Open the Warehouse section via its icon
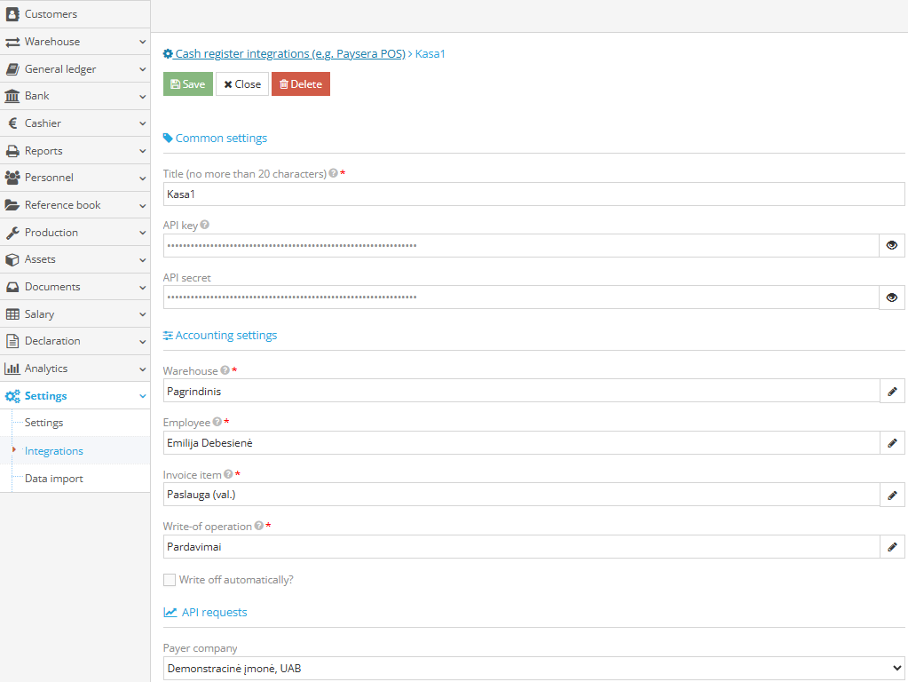The height and width of the screenshot is (682, 908). click(12, 41)
